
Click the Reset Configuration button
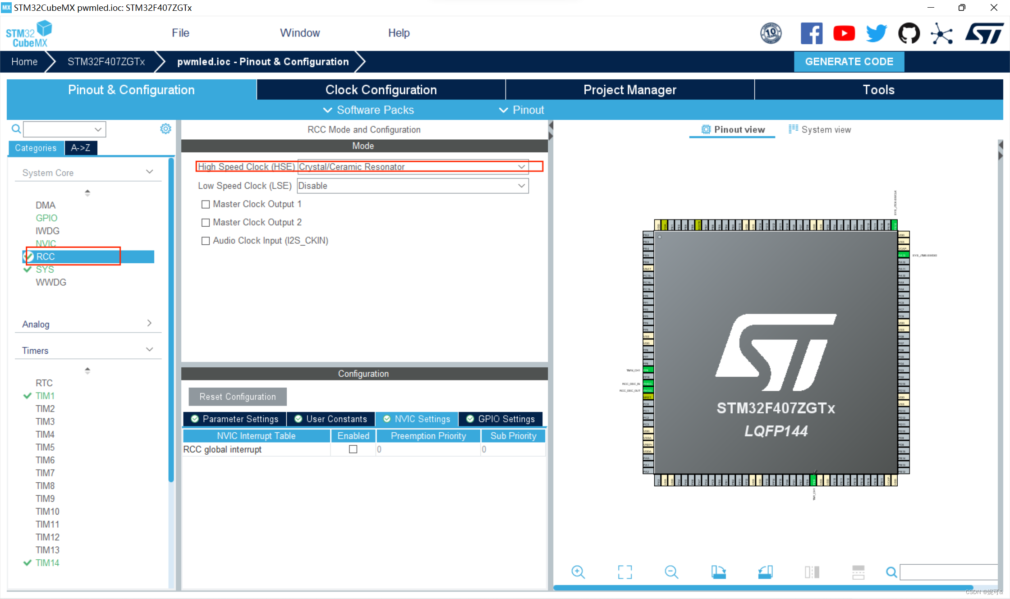(238, 397)
